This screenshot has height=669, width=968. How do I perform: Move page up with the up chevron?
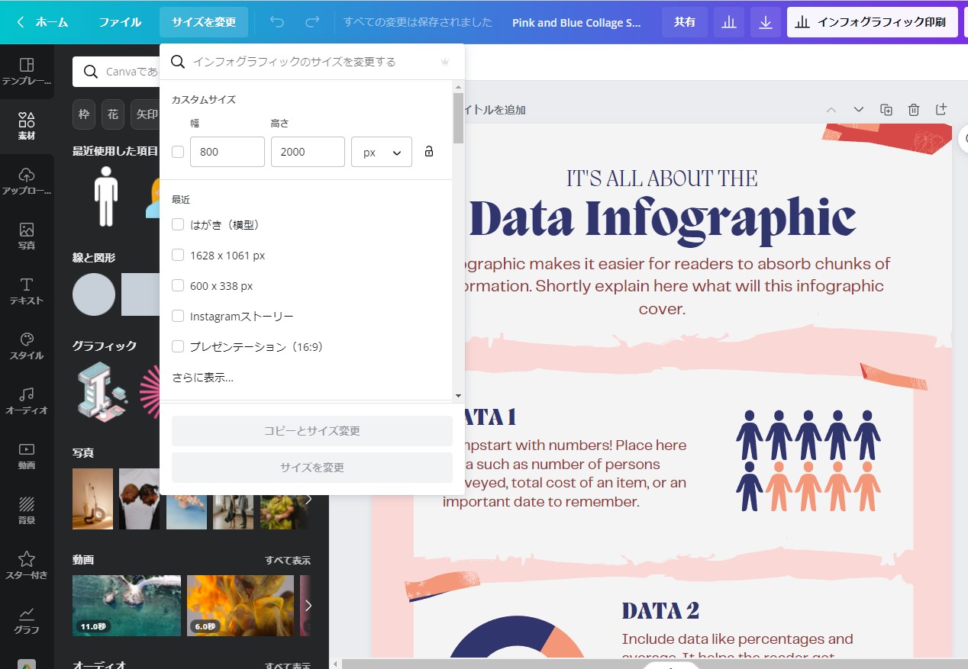pos(831,110)
